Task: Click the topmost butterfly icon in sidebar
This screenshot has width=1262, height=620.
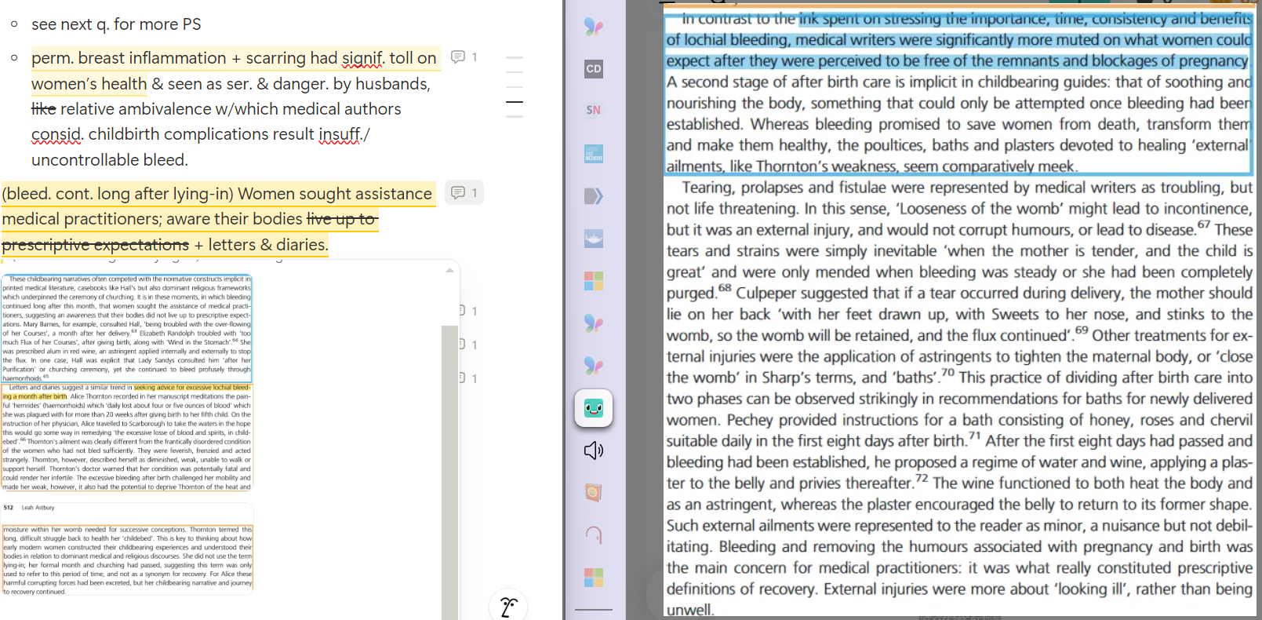Action: pos(594,27)
